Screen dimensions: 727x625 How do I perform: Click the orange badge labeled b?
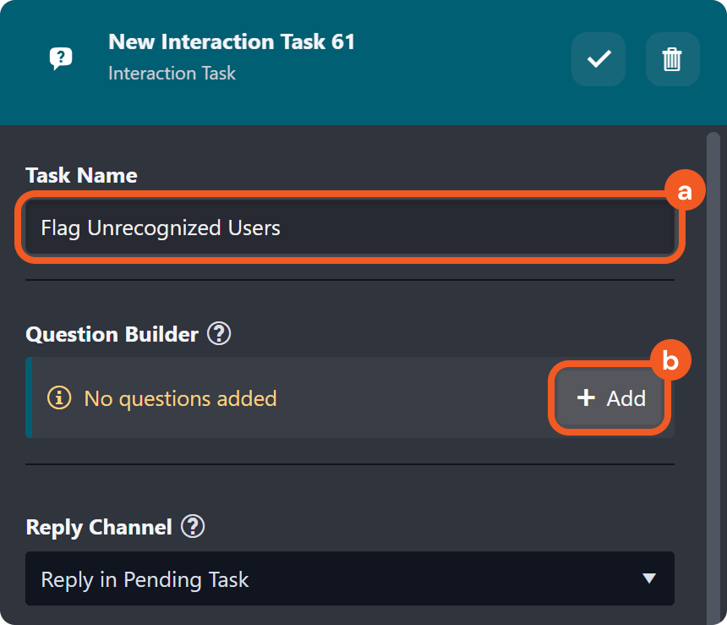coord(670,361)
